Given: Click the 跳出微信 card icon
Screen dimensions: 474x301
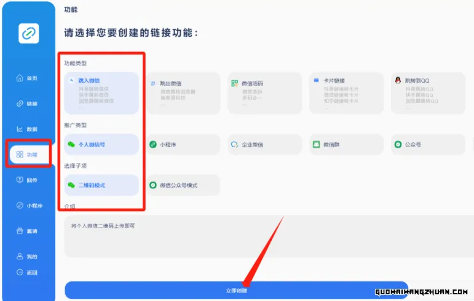Looking at the screenshot, I should (153, 83).
